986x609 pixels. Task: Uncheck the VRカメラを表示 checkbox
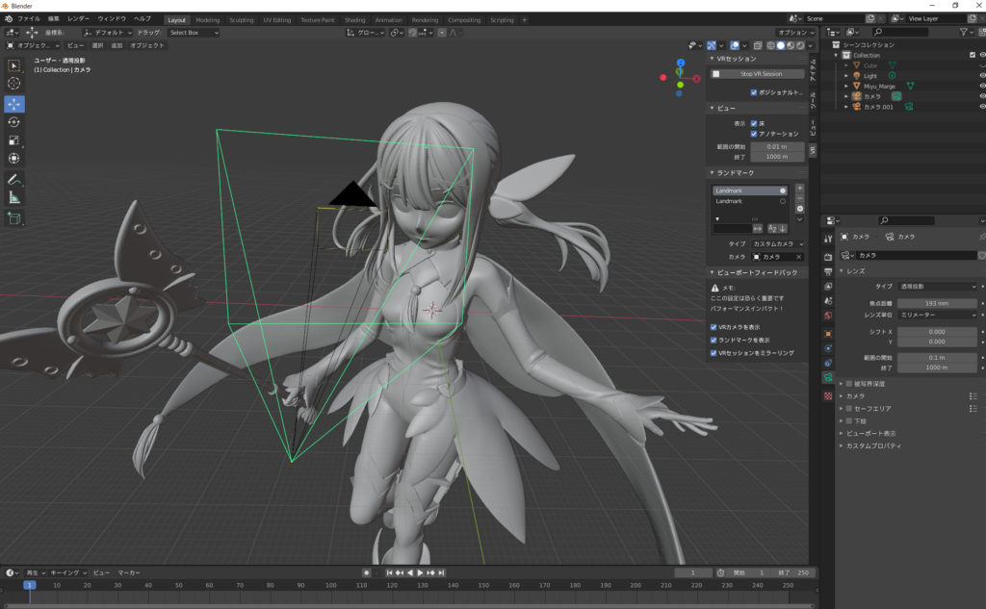coord(714,327)
